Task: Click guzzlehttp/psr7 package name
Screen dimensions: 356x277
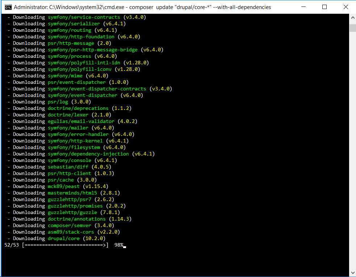Action: tap(70, 200)
